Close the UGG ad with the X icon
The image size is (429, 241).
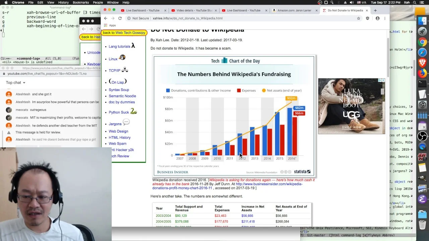pyautogui.click(x=383, y=80)
